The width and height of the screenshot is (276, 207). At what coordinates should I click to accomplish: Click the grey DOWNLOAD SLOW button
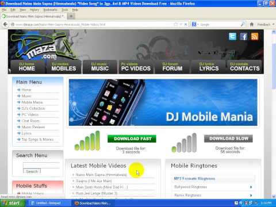click(228, 139)
